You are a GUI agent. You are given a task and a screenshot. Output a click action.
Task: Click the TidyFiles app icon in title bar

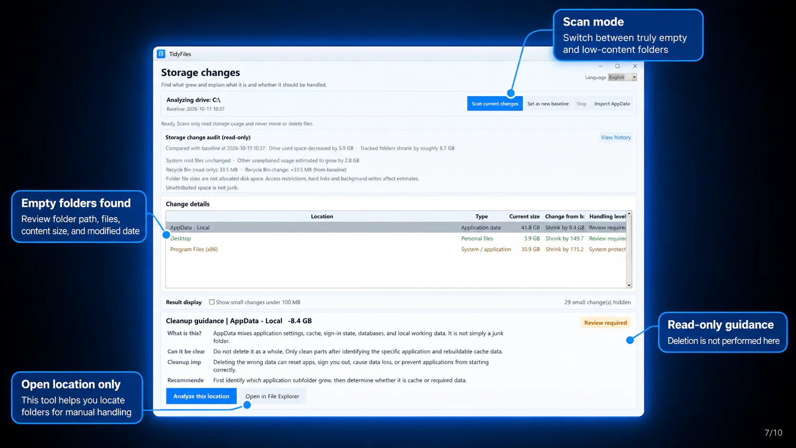click(x=161, y=54)
